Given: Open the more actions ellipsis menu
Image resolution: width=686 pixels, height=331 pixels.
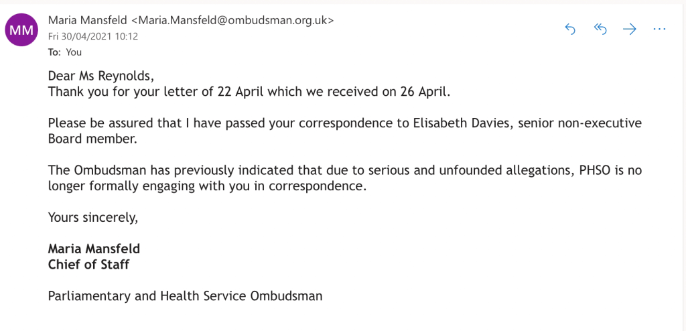Looking at the screenshot, I should click(659, 29).
